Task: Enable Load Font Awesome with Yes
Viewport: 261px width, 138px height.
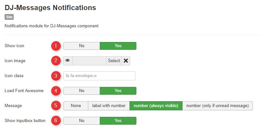Action: (118, 91)
